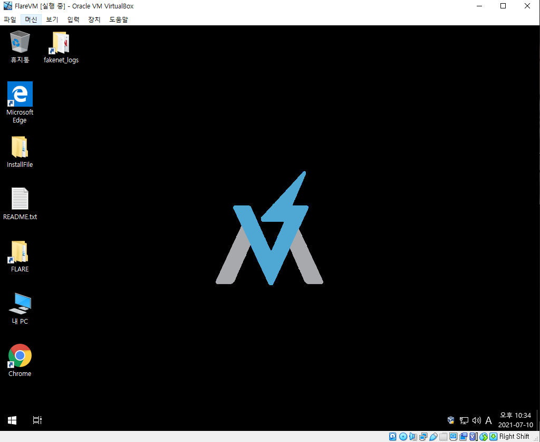
Task: Click the VirtualBox Guest Additions tray icon
Action: click(x=451, y=420)
